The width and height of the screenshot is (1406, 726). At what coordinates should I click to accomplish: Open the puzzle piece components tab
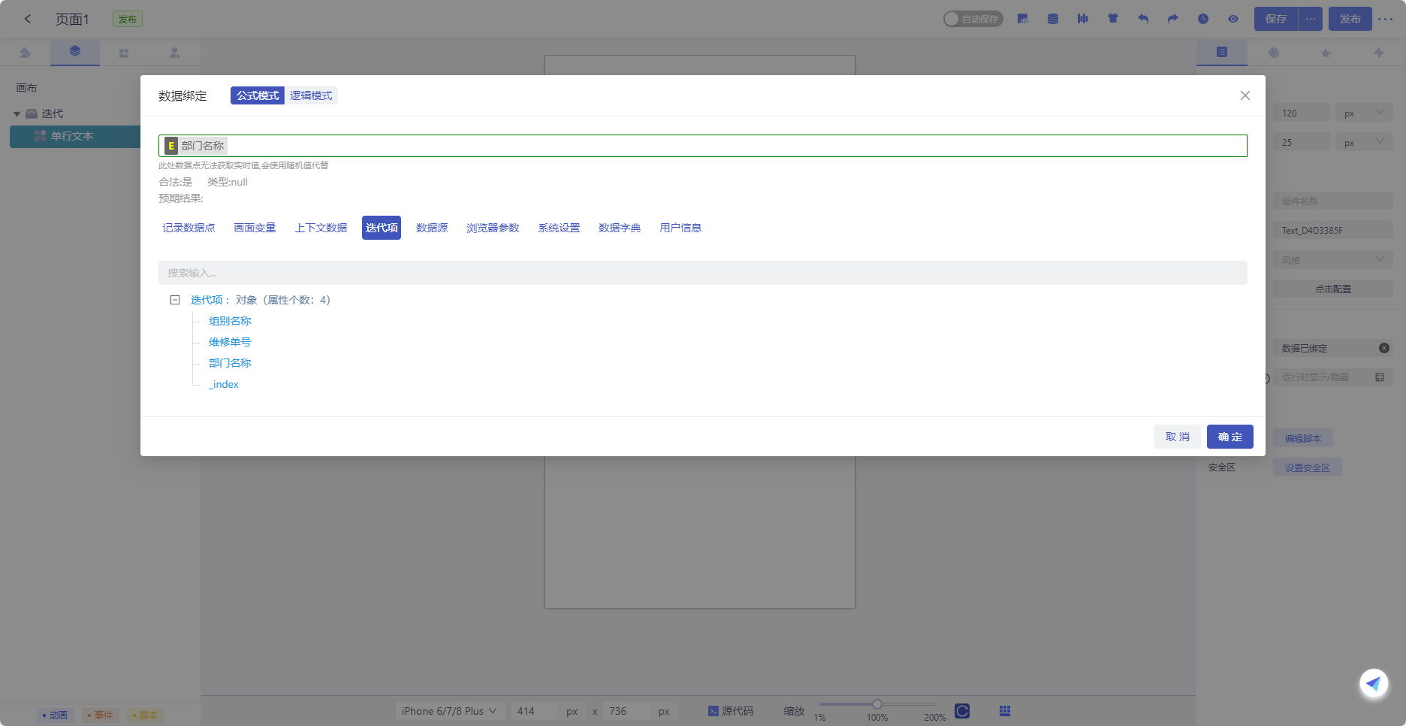(26, 53)
